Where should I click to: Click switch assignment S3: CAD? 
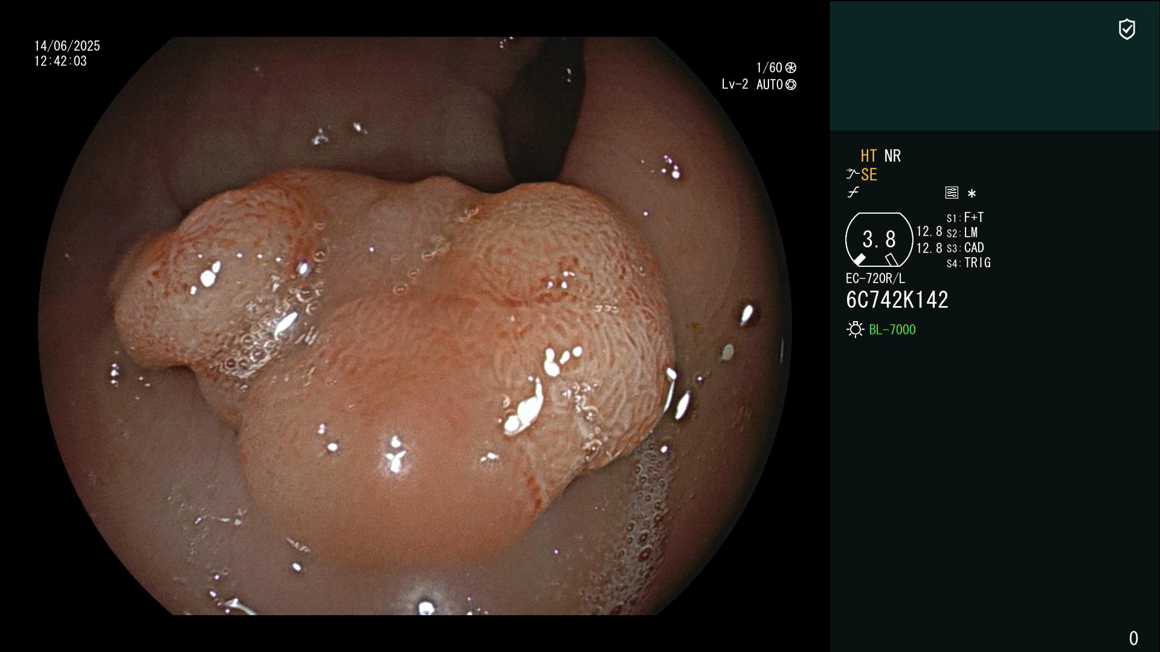click(965, 248)
